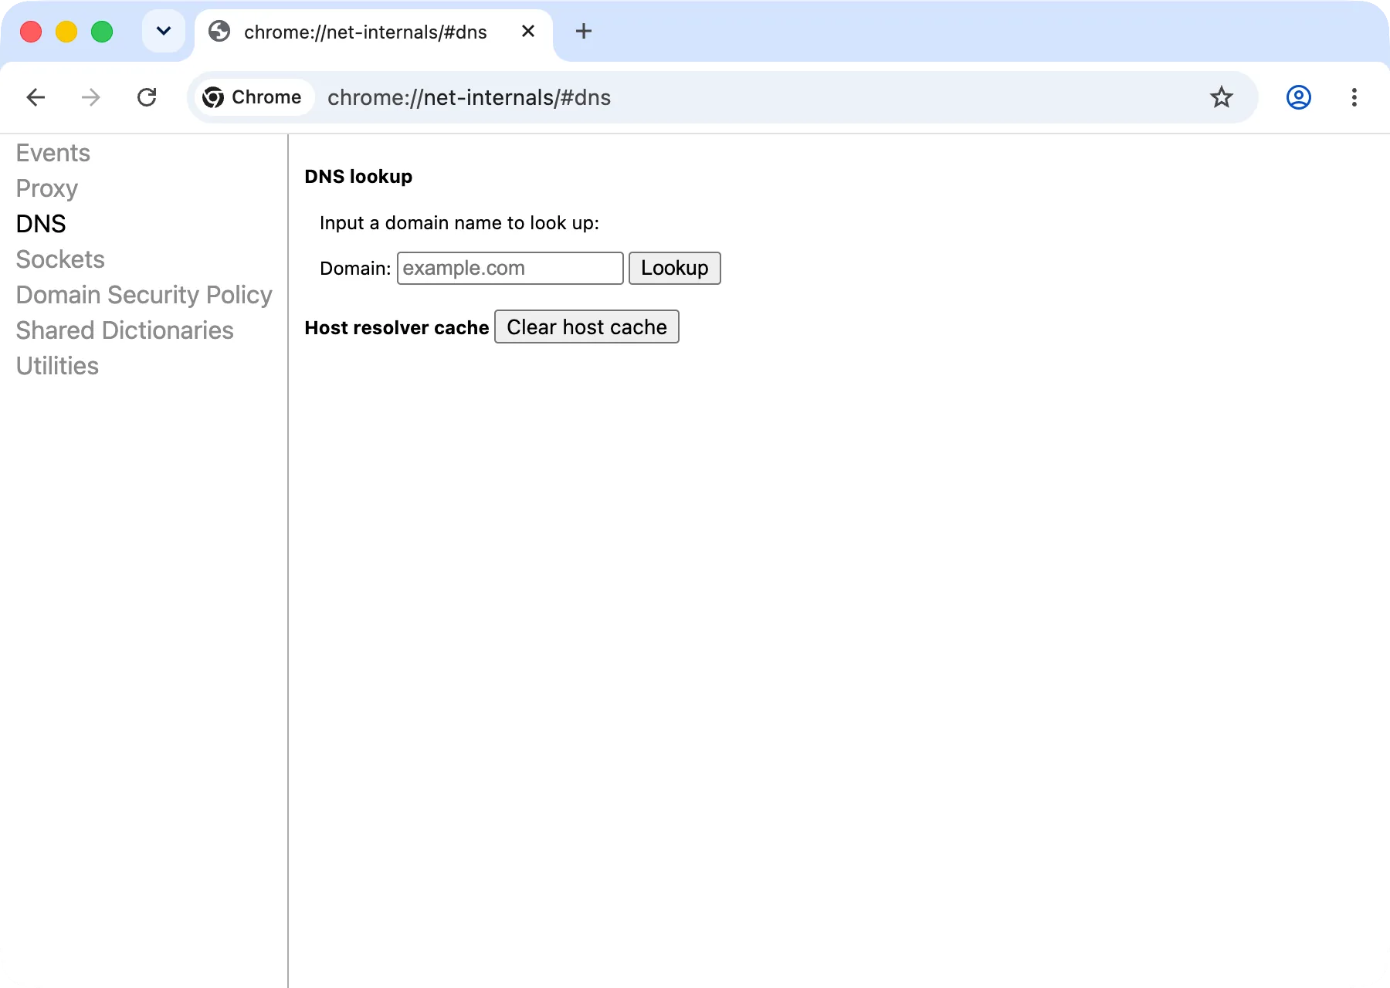Expand the tab search dropdown chevron
The image size is (1390, 988).
[164, 32]
